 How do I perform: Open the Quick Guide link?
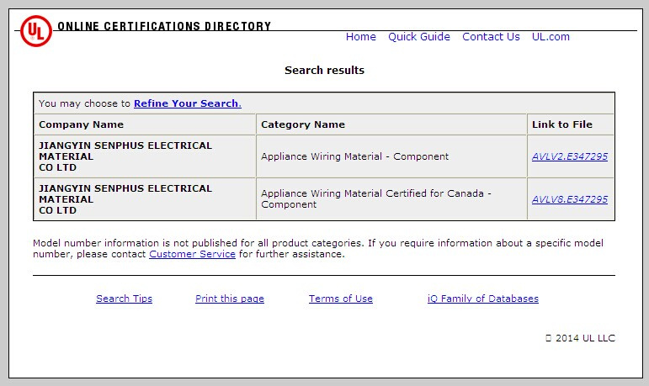[419, 37]
